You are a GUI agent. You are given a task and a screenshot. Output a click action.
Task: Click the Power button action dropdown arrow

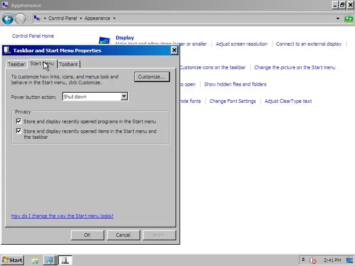(x=124, y=97)
